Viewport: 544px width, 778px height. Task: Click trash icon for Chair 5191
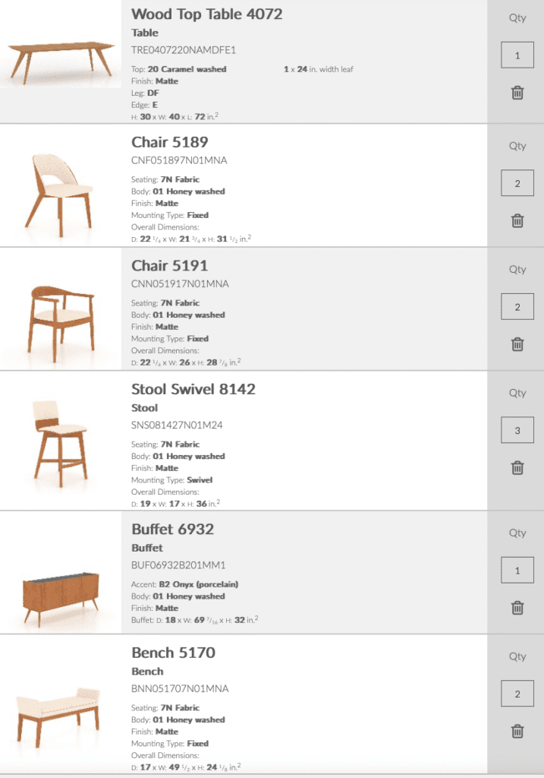click(x=517, y=343)
